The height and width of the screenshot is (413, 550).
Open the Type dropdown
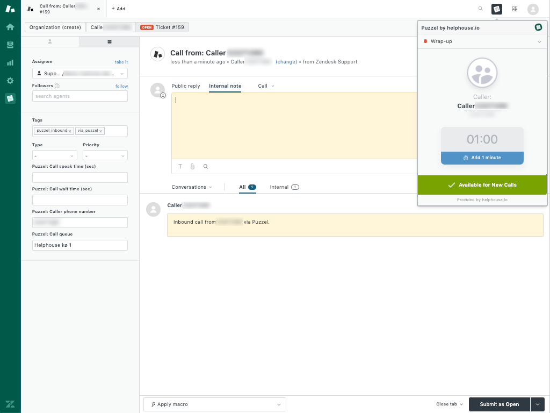(54, 155)
